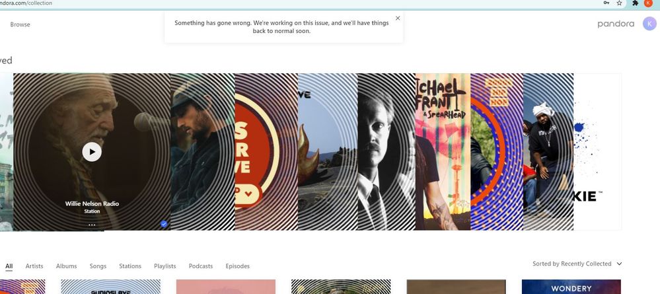
Task: Filter collection by Albums
Action: 66,266
